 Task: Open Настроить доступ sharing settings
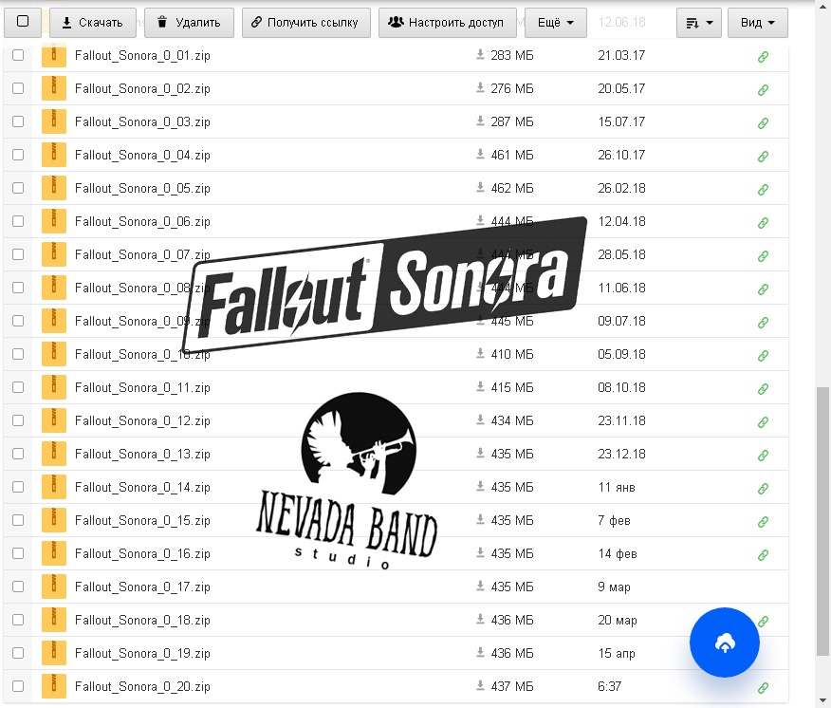point(448,23)
